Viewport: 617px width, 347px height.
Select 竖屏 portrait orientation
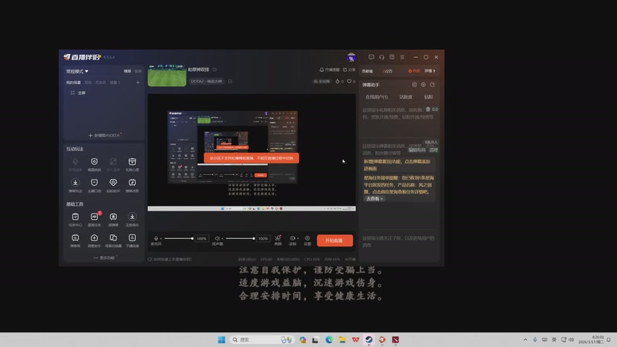[x=138, y=71]
